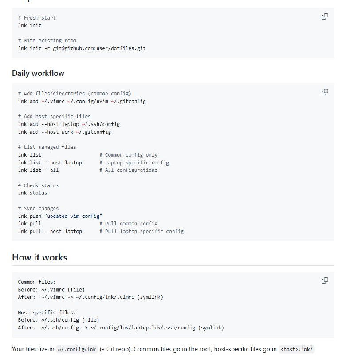The width and height of the screenshot is (342, 355).
Task: Click the "lnk add --host laptop" command line
Action: (69, 124)
